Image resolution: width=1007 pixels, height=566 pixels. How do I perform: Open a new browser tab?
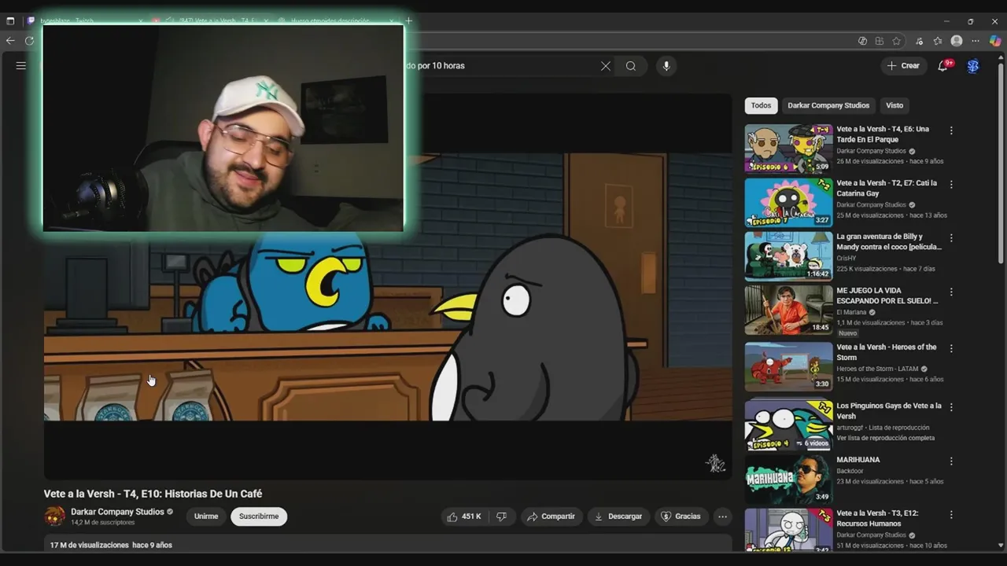pyautogui.click(x=408, y=21)
